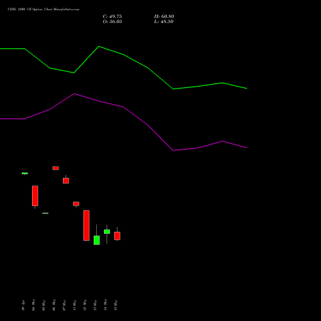Image resolution: width=321 pixels, height=321 pixels.
Task: Select the red 11 May candlestick
Action: click(x=76, y=204)
